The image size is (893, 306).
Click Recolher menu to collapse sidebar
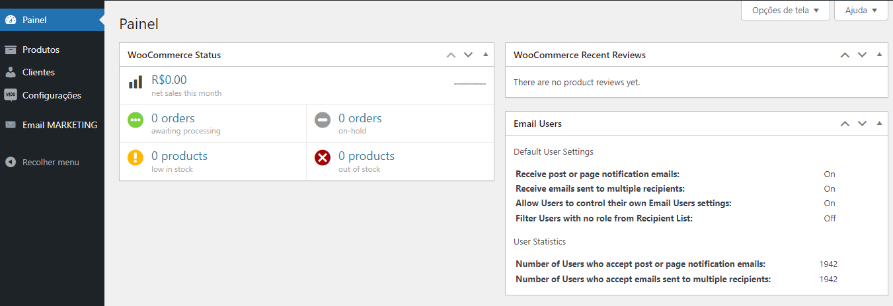[52, 162]
